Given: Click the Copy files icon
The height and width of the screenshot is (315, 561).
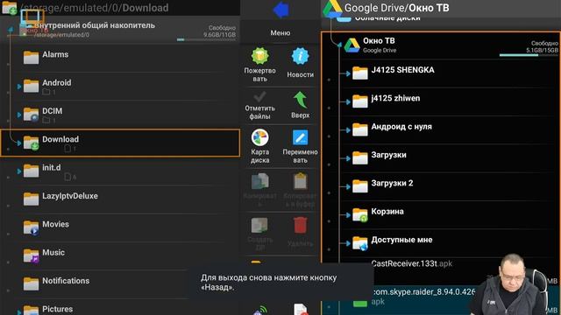Looking at the screenshot, I should click(x=260, y=181).
